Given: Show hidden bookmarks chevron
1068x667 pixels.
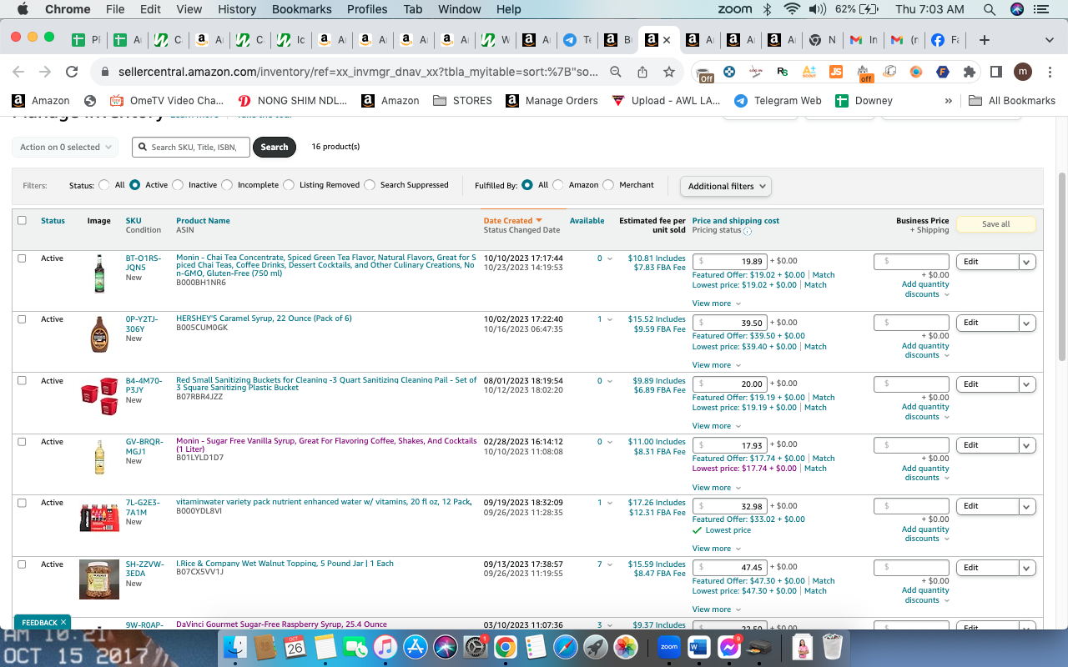Looking at the screenshot, I should (948, 100).
